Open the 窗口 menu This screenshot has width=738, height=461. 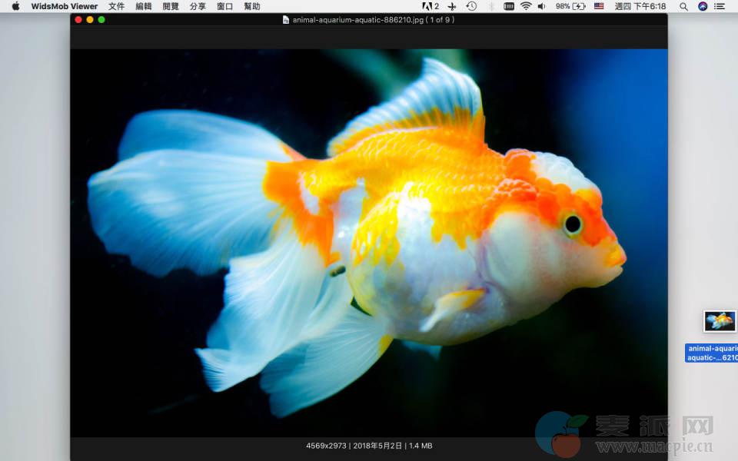224,6
